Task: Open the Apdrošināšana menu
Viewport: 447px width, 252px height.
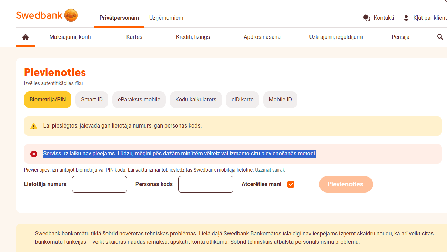Action: click(x=262, y=37)
